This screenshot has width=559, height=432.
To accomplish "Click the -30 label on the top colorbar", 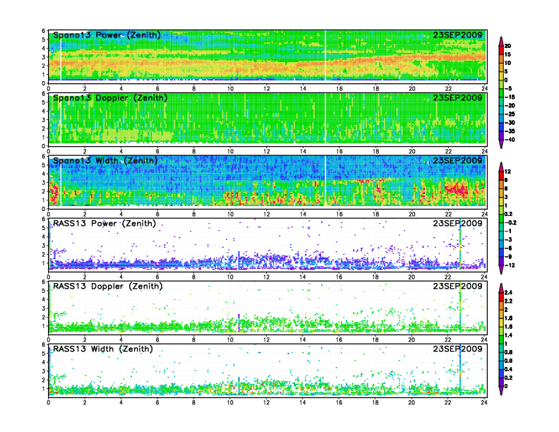I will click(x=510, y=123).
